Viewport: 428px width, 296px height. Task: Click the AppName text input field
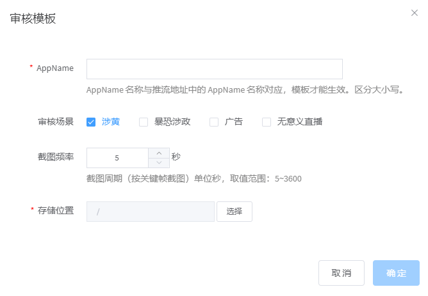pyautogui.click(x=214, y=69)
